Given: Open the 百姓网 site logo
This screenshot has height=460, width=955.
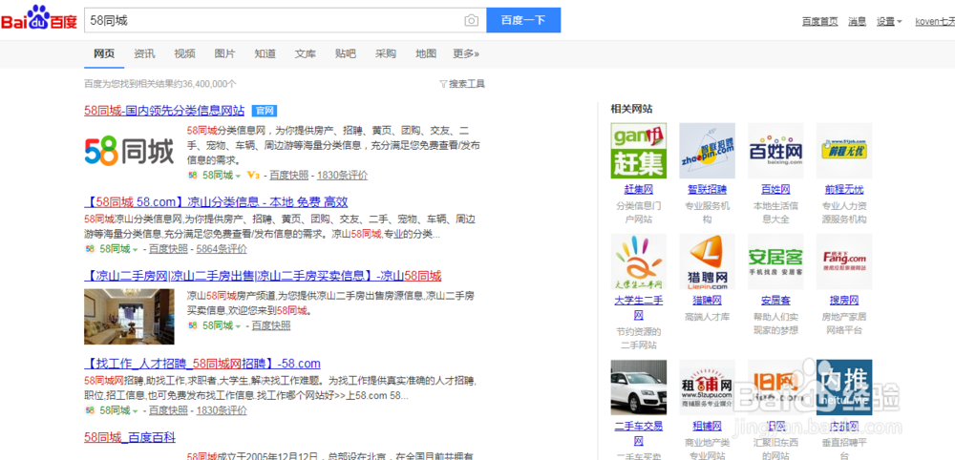Looking at the screenshot, I should click(x=775, y=151).
